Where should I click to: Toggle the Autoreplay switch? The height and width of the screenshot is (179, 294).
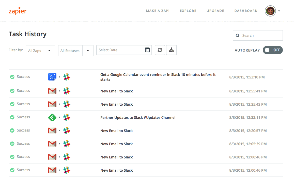(273, 50)
